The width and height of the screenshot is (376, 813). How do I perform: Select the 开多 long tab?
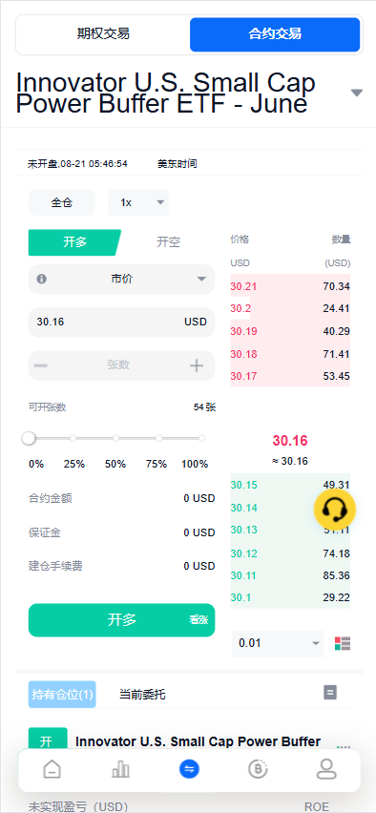pyautogui.click(x=74, y=242)
